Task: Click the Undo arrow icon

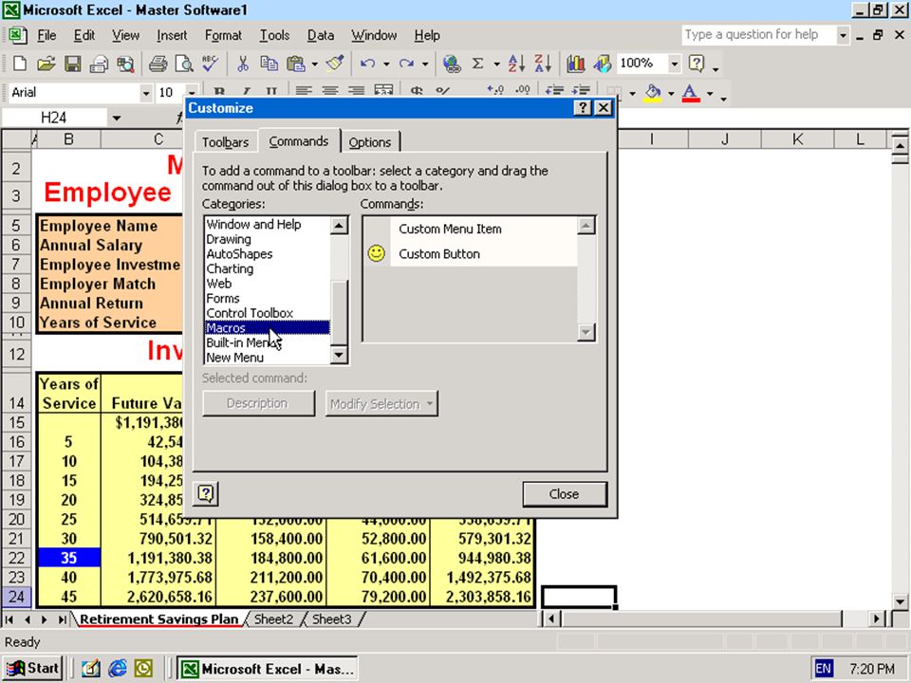Action: click(367, 64)
